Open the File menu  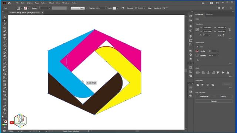click(x=17, y=3)
